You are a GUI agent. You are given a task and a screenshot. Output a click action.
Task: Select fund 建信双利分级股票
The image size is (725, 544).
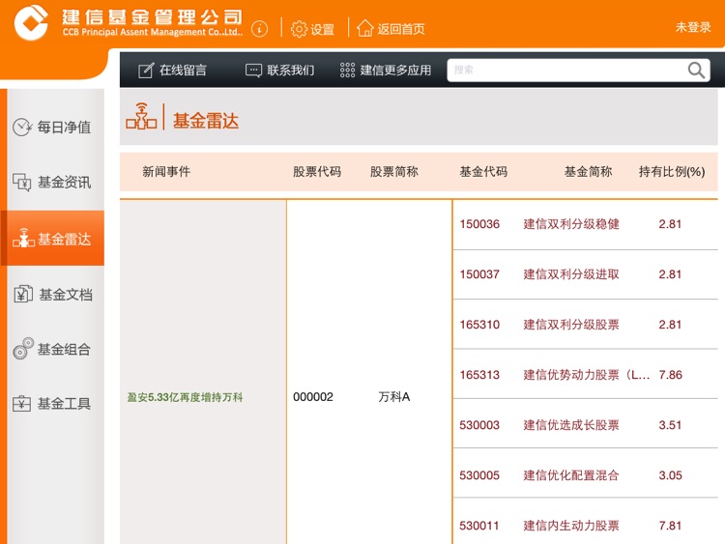pos(571,325)
